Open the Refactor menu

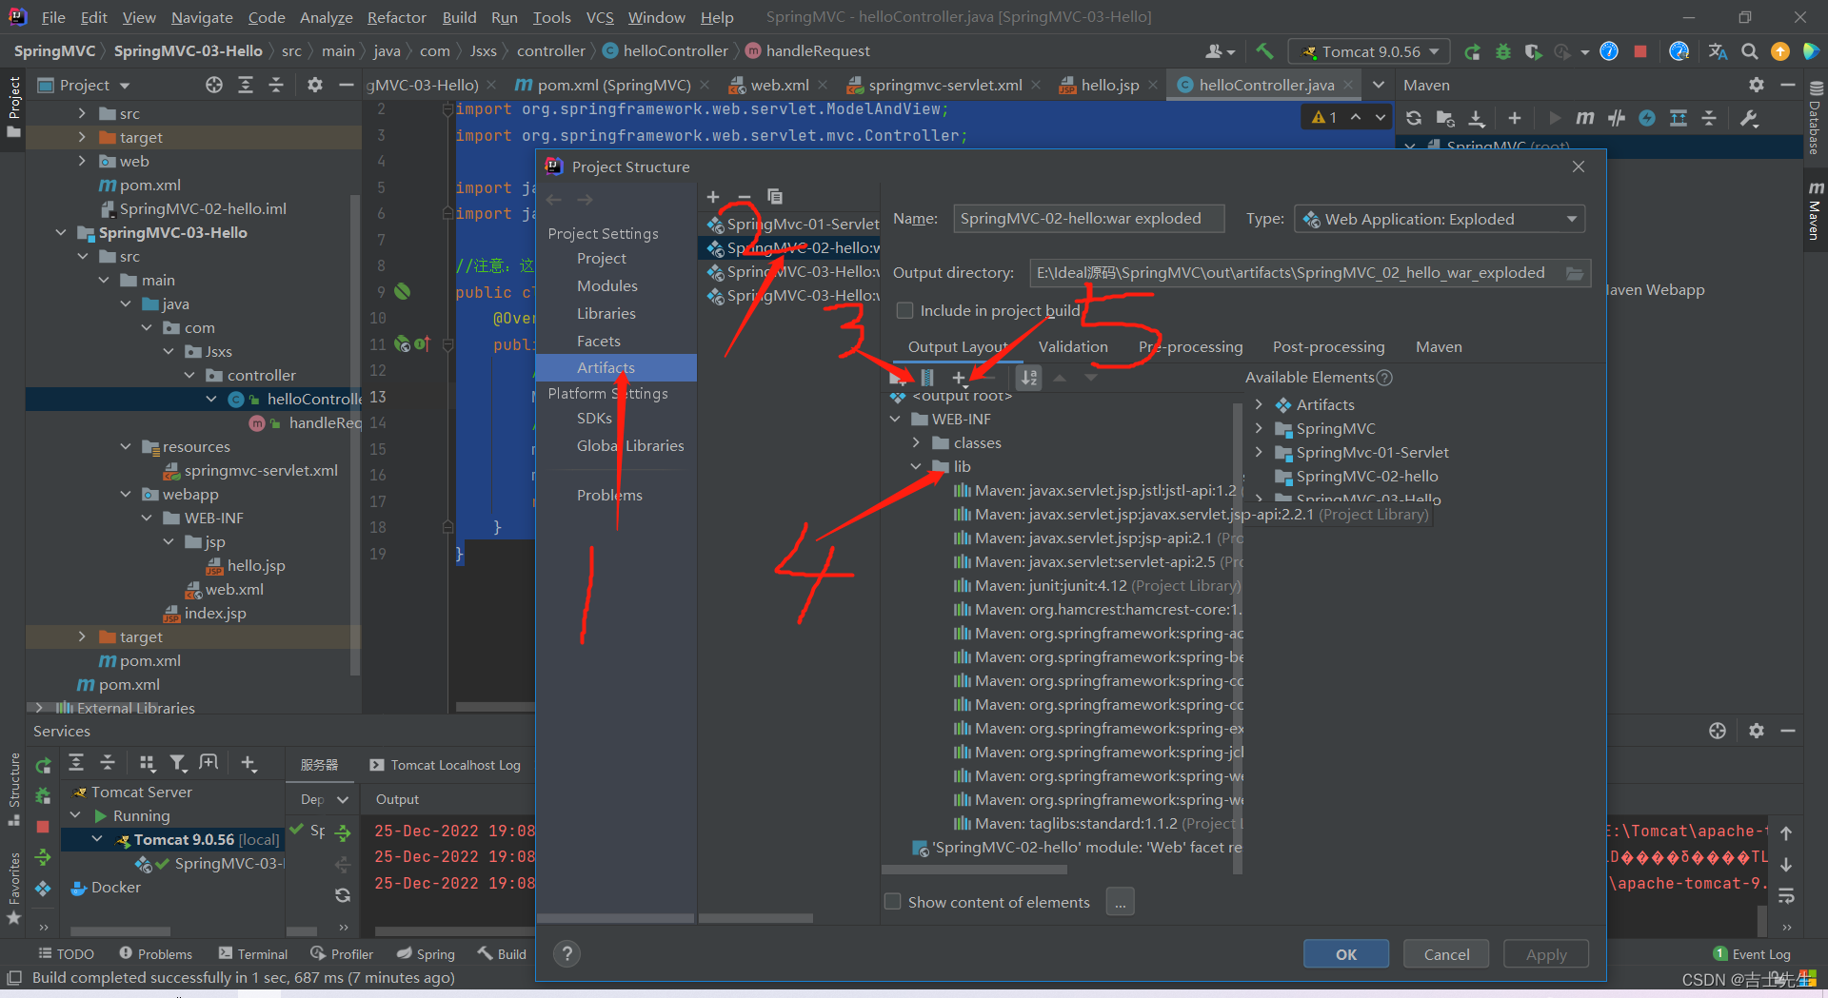coord(396,17)
